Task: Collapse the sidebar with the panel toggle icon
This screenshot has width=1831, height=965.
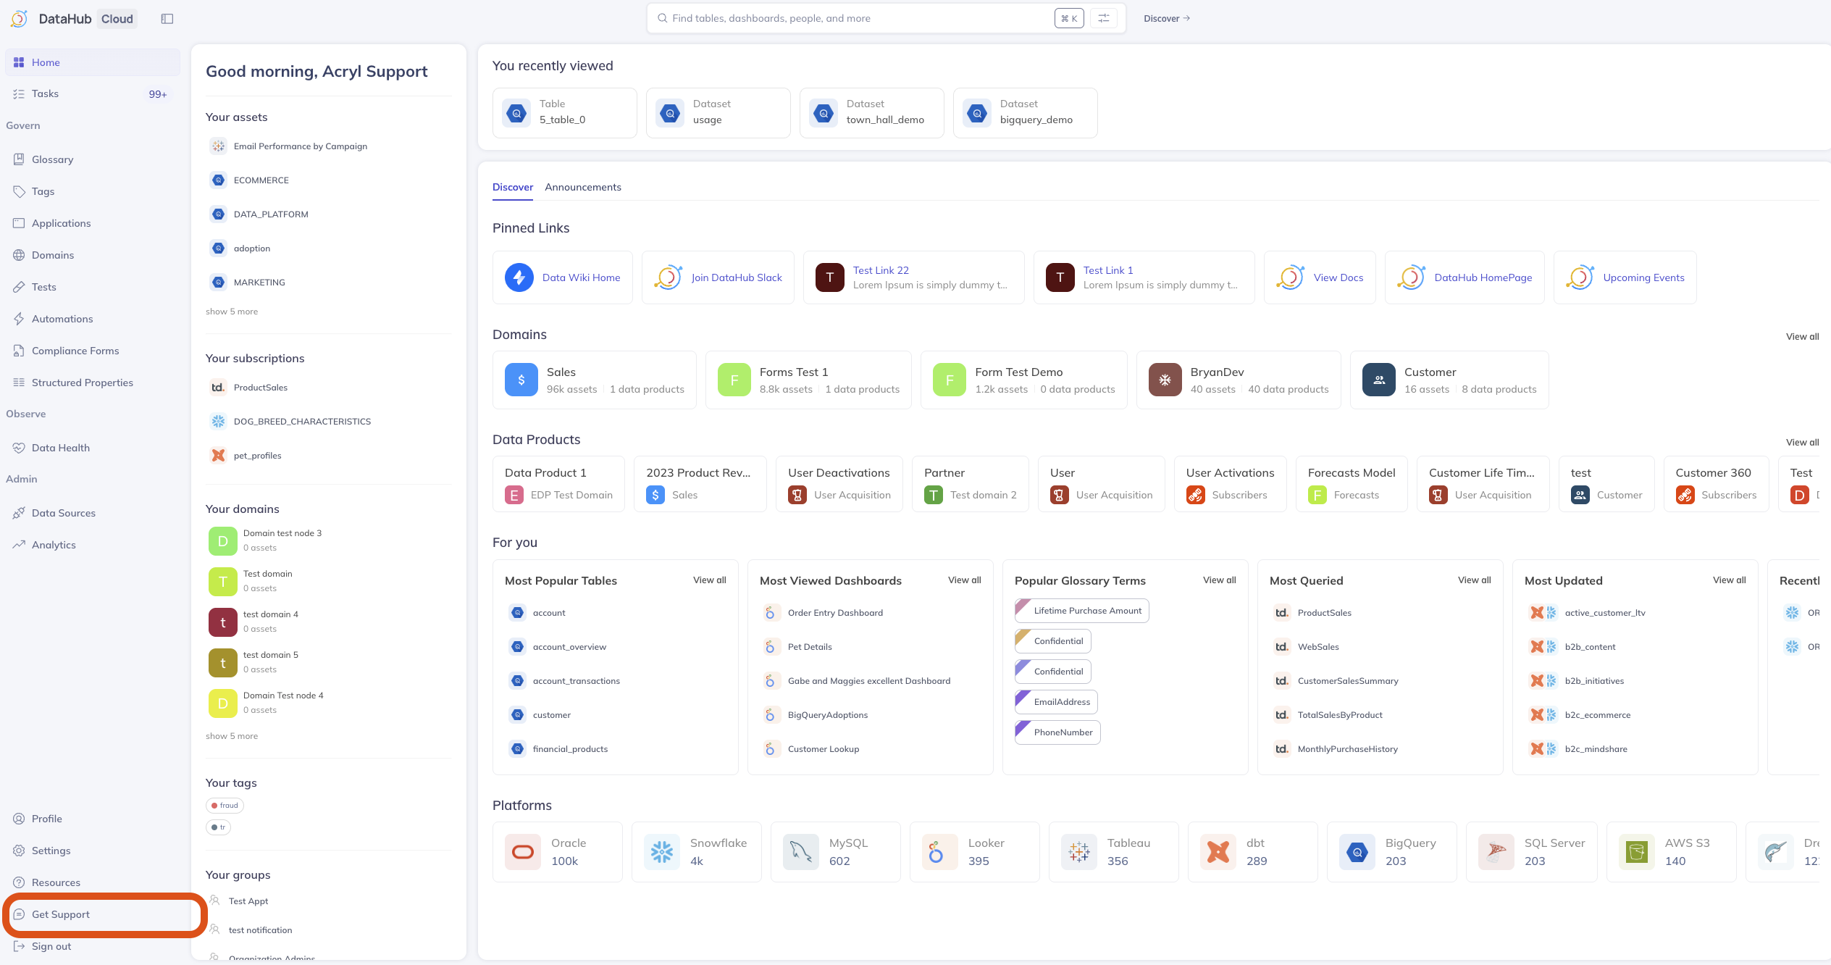Action: pos(167,19)
